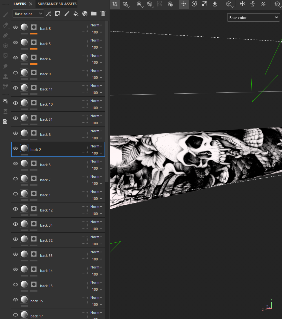The height and width of the screenshot is (319, 282).
Task: Click the perspective grid icon in top toolbar
Action: (x=139, y=4)
